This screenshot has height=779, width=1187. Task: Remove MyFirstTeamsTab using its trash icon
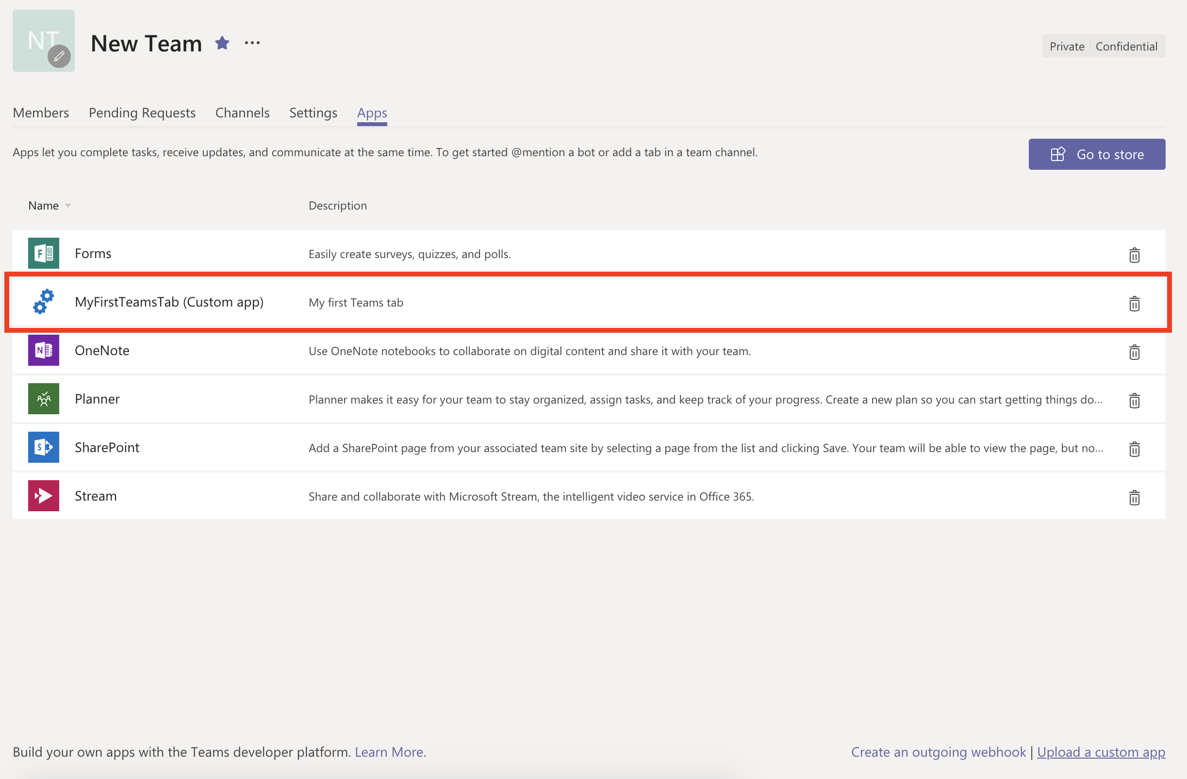[1134, 304]
